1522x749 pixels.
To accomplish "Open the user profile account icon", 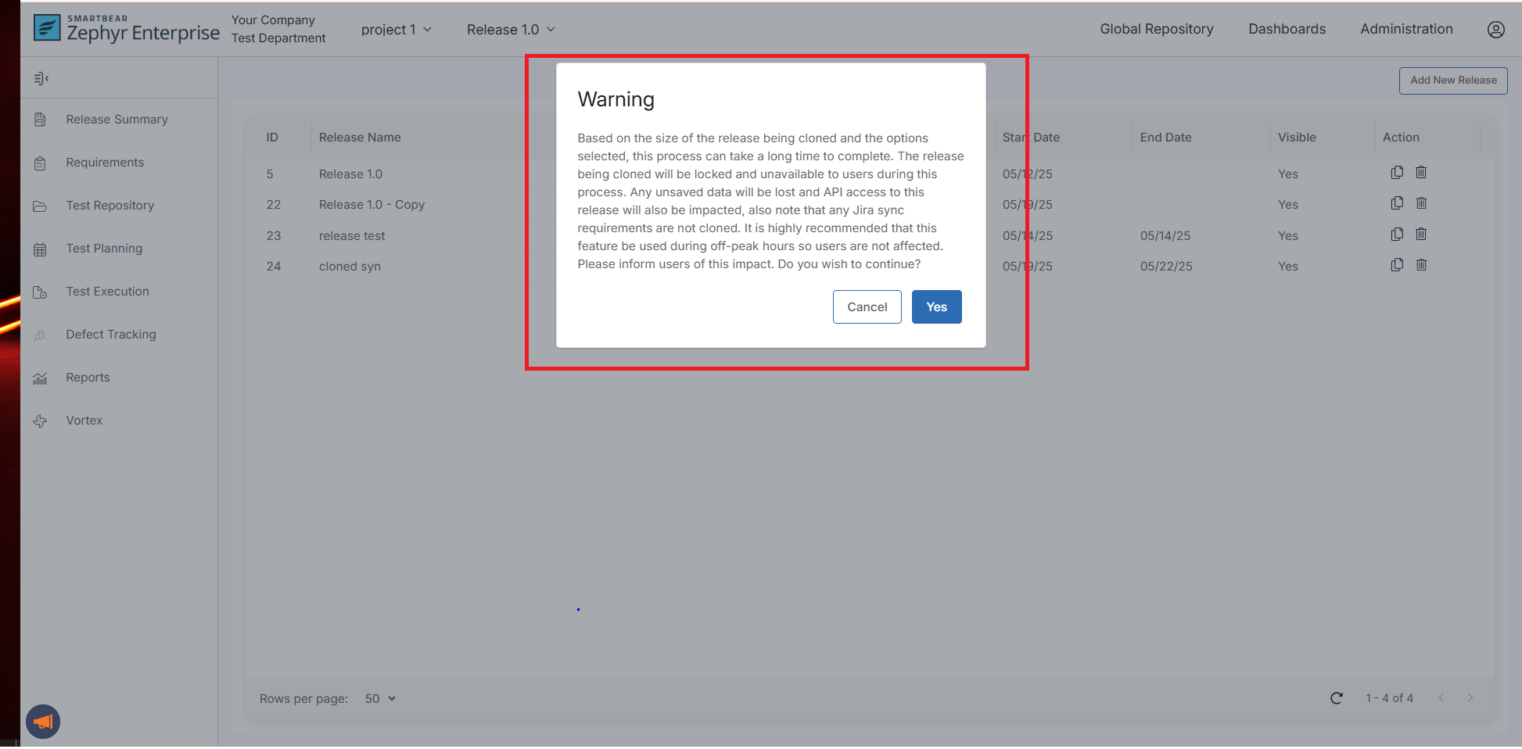I will [x=1495, y=30].
